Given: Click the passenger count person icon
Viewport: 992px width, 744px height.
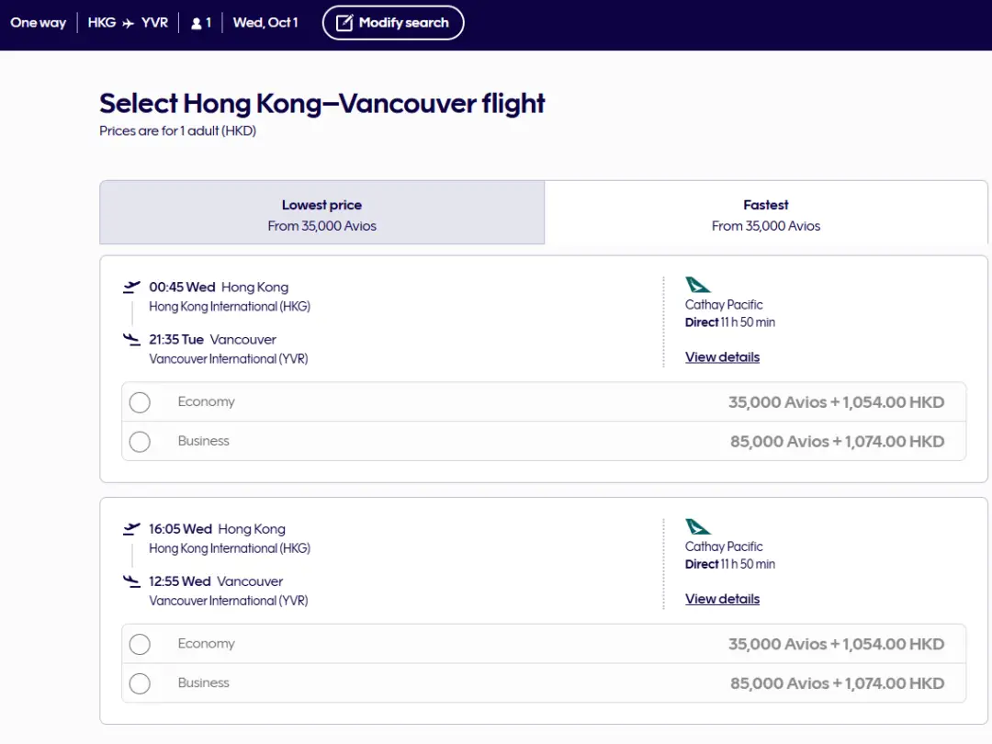Looking at the screenshot, I should coord(196,23).
